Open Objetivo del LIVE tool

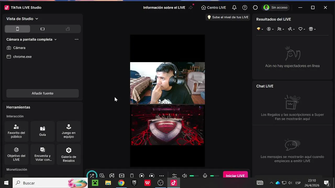click(x=16, y=154)
